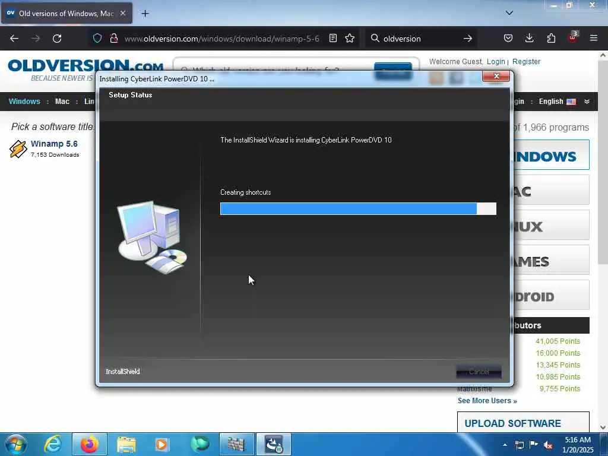Click the 16,000 Points entry

[x=558, y=353]
